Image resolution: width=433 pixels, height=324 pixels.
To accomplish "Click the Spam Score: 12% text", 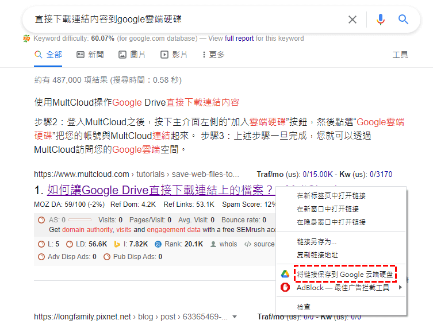I will (249, 205).
